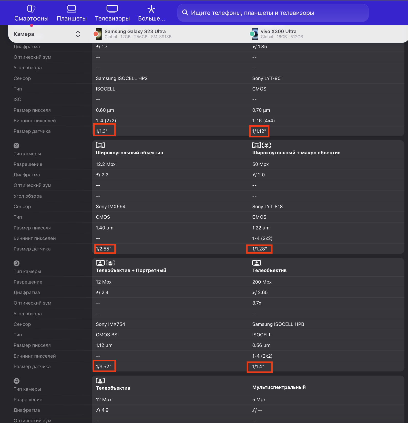408x423 pixels.
Task: Click the CMOS BSI sensor type value
Action: tap(107, 335)
